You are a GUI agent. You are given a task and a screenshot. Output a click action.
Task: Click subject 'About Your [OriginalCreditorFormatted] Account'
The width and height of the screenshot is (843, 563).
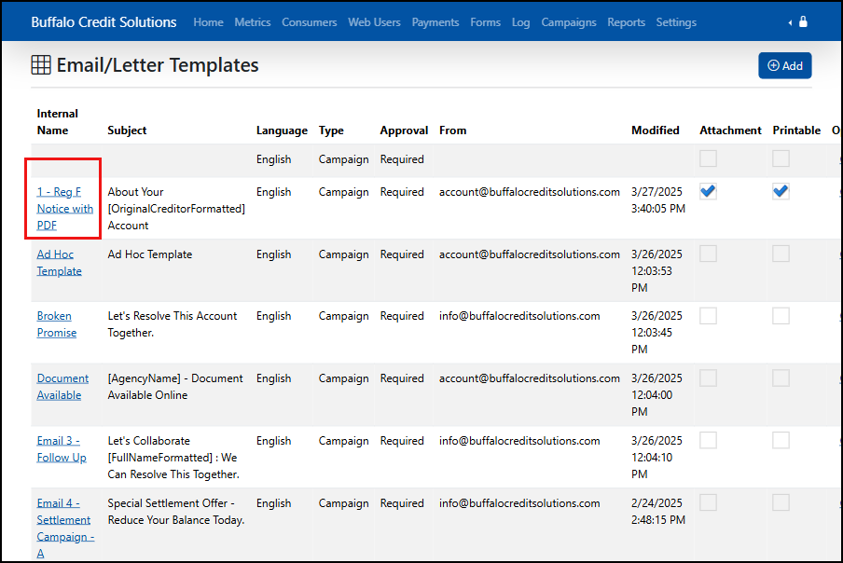[x=176, y=209]
